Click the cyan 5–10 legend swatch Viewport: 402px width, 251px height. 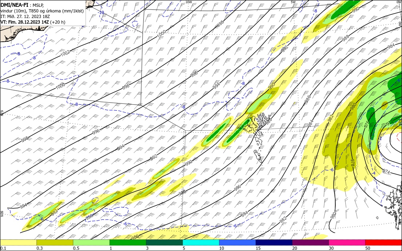[201, 243]
